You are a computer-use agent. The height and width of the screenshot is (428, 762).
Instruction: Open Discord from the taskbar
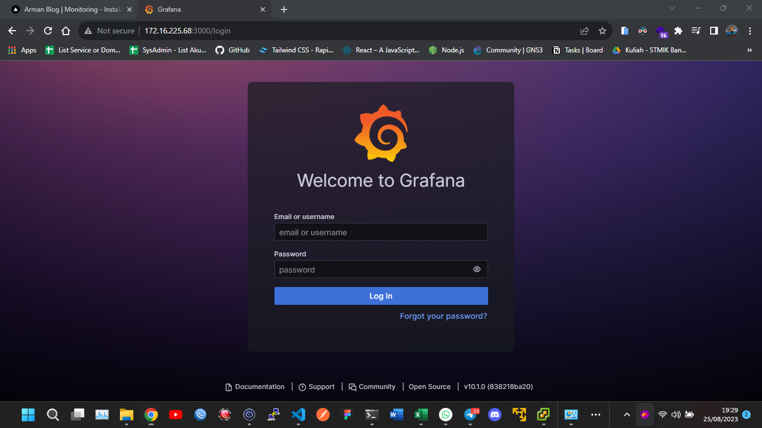pos(495,415)
